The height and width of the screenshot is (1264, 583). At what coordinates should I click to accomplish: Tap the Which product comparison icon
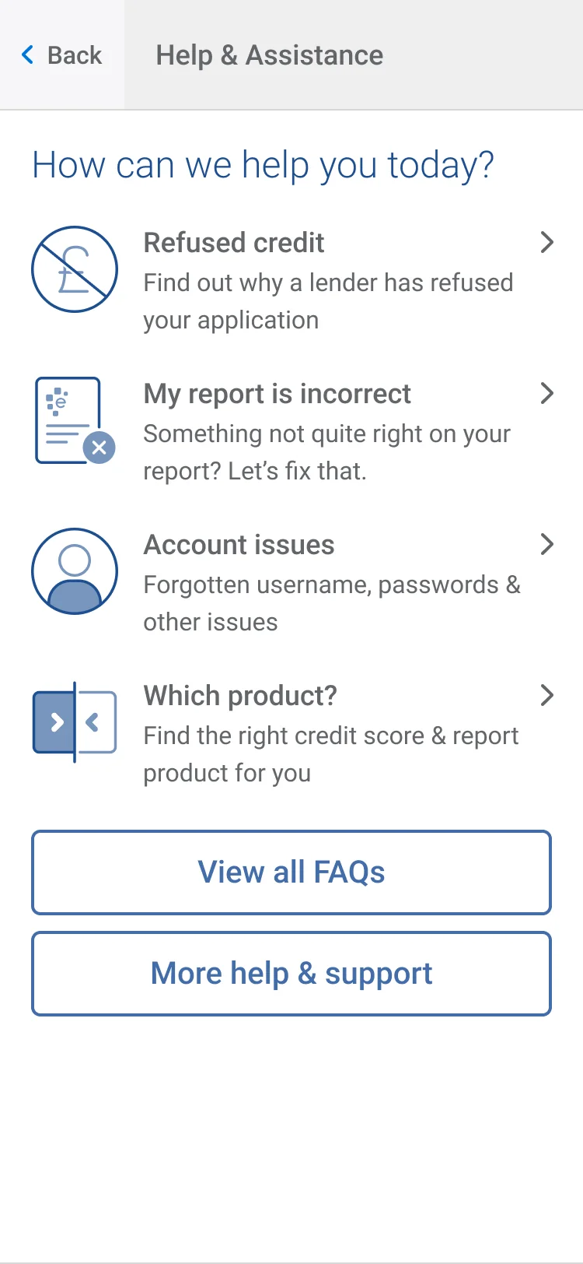click(x=75, y=722)
